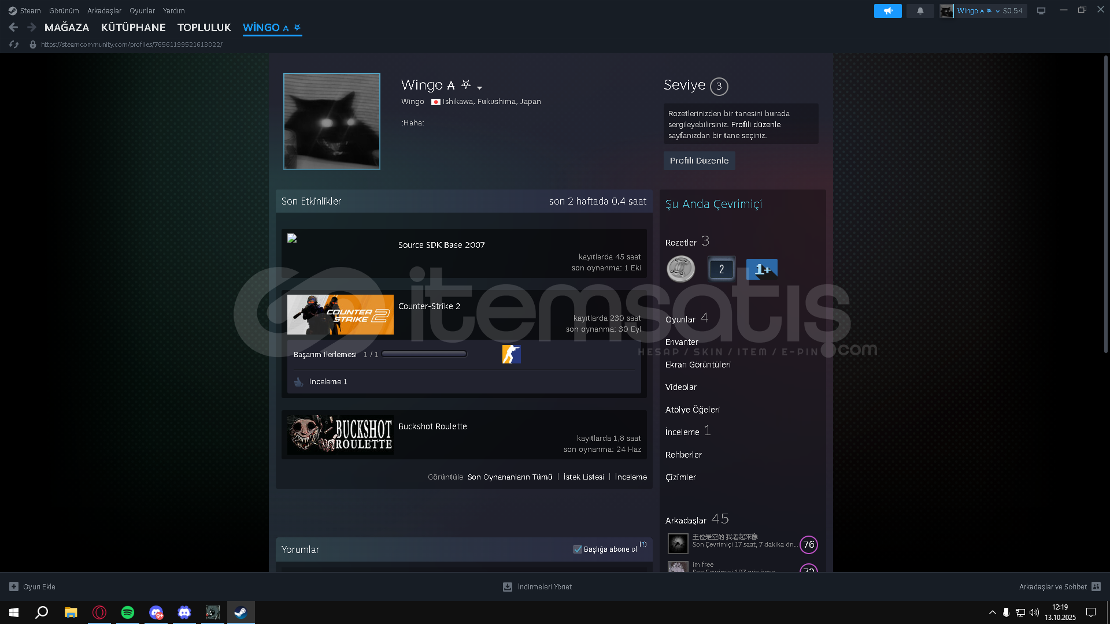Open the Community Ambassador badge icon
Image resolution: width=1110 pixels, height=624 pixels.
click(680, 269)
